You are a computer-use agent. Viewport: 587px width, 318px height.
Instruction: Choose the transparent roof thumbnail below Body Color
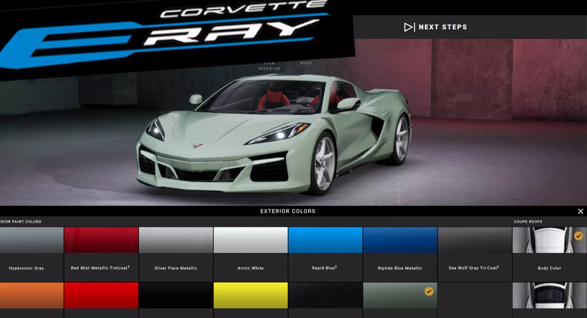pos(549,295)
